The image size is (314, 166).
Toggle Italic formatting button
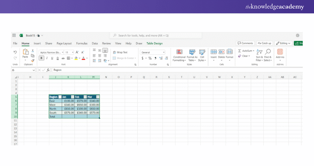coord(47,58)
